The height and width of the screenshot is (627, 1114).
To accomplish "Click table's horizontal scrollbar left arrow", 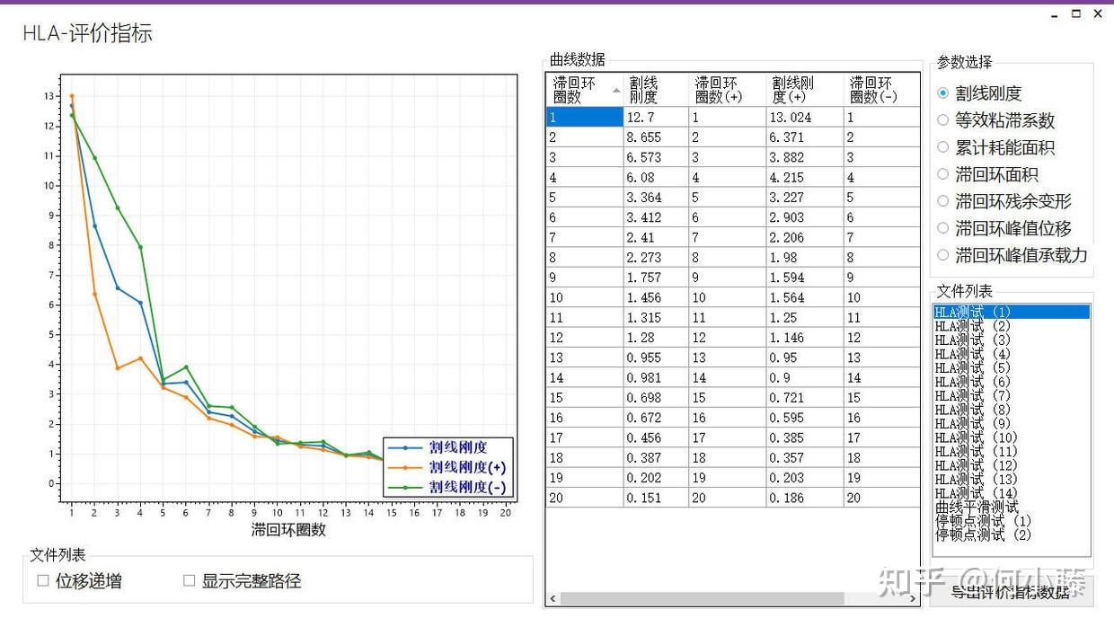I will (552, 598).
